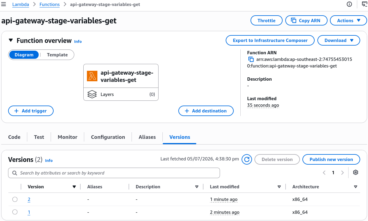Click the Layers (0) row in the diagram
This screenshot has width=368, height=221.
click(x=121, y=94)
